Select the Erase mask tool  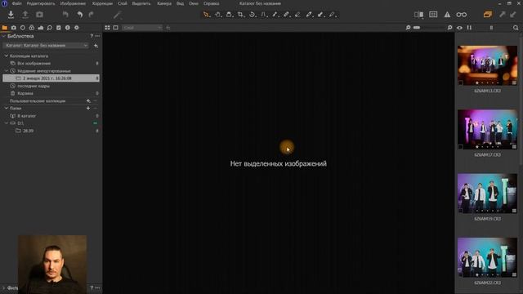coord(297,15)
